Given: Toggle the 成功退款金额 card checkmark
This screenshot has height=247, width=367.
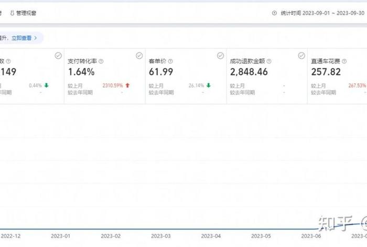Looking at the screenshot, I should (301, 56).
